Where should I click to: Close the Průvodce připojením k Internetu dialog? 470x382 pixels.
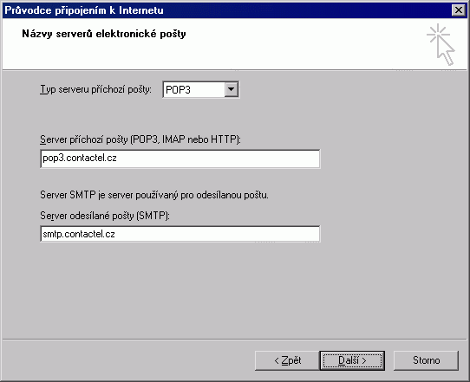[459, 10]
